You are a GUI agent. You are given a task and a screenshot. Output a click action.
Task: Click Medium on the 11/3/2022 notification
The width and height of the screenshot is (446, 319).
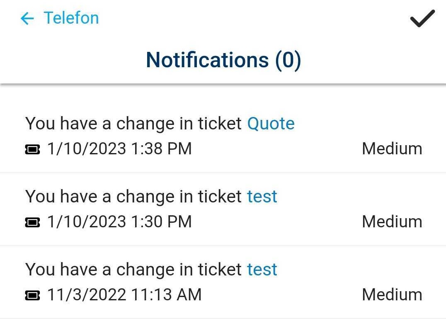[391, 294]
